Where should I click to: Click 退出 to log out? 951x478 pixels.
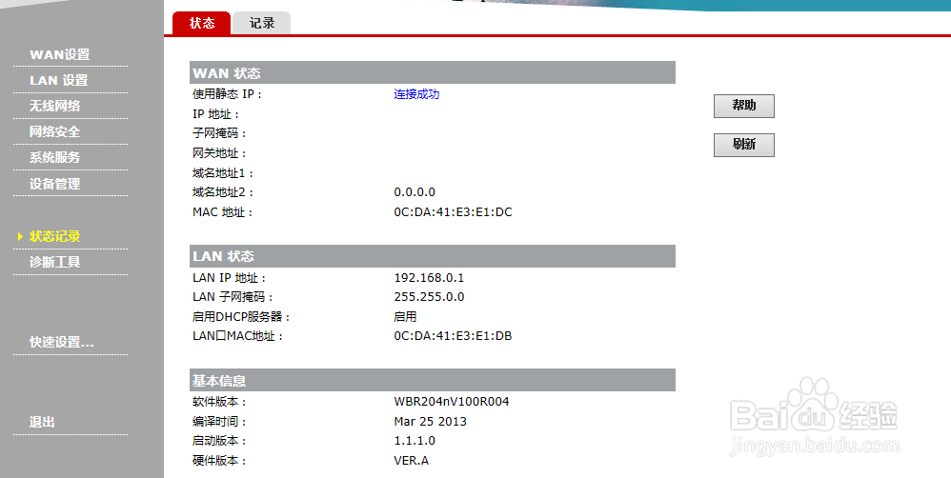point(42,422)
